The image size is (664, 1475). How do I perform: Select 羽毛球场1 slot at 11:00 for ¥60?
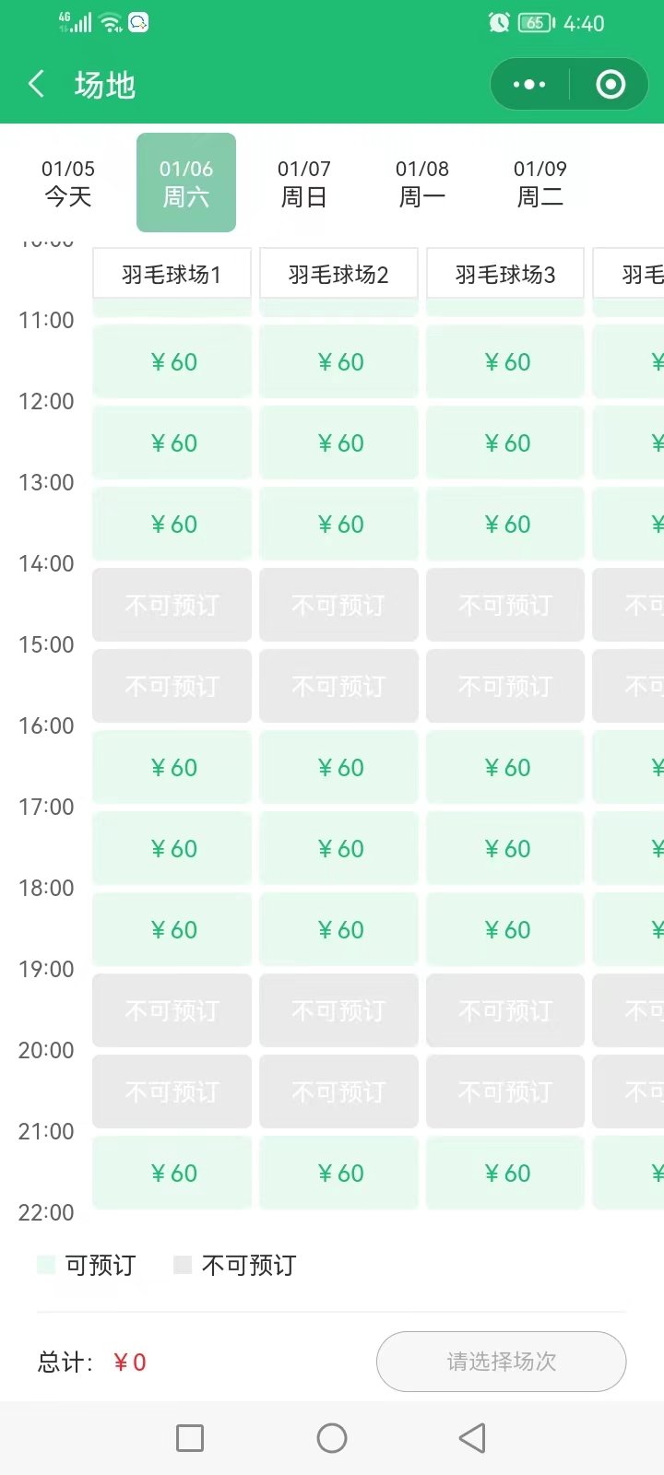pyautogui.click(x=172, y=362)
